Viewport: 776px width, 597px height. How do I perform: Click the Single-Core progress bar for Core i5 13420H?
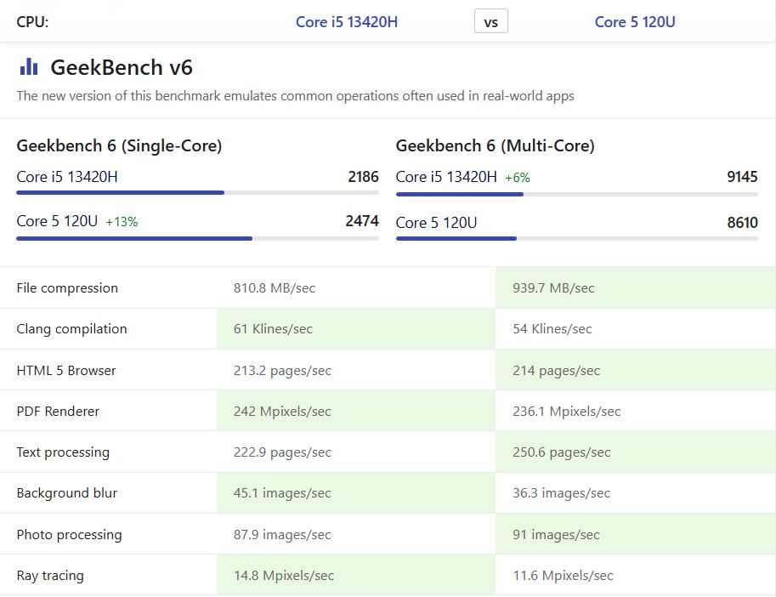point(197,193)
